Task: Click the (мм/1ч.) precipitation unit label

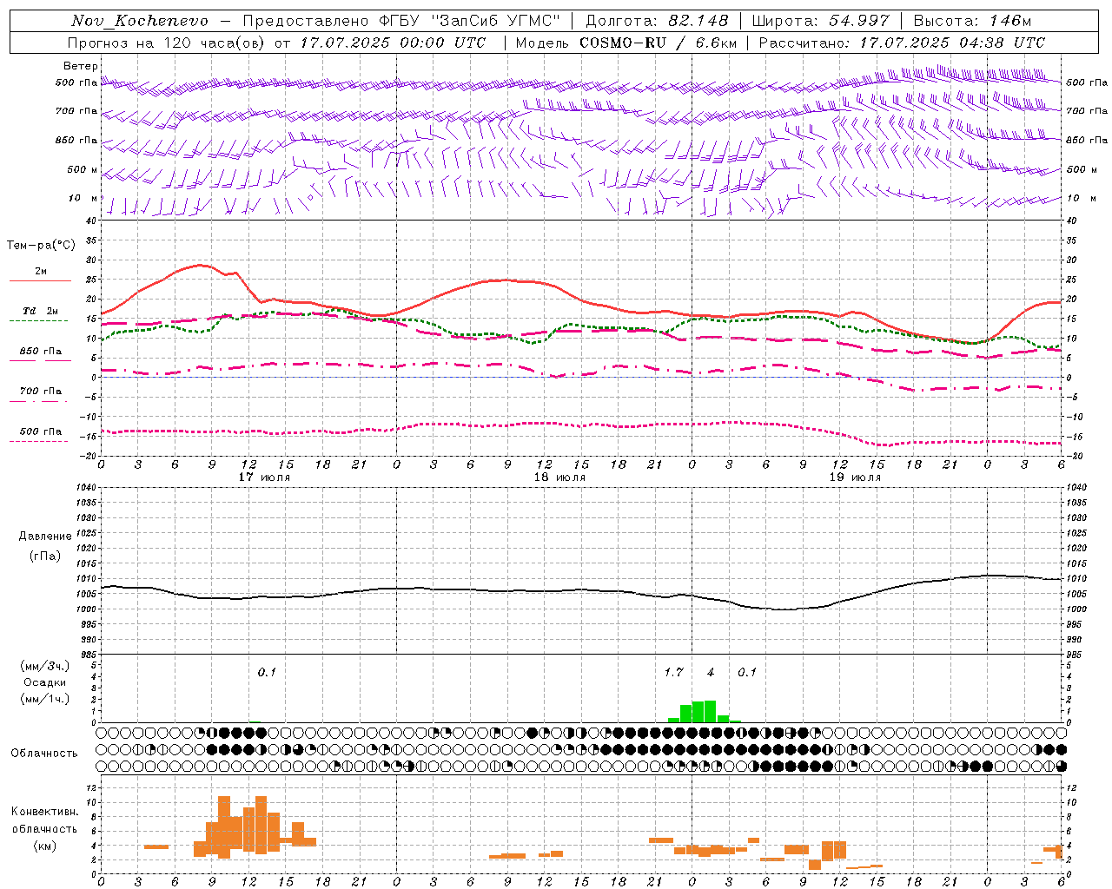Action: pyautogui.click(x=44, y=699)
